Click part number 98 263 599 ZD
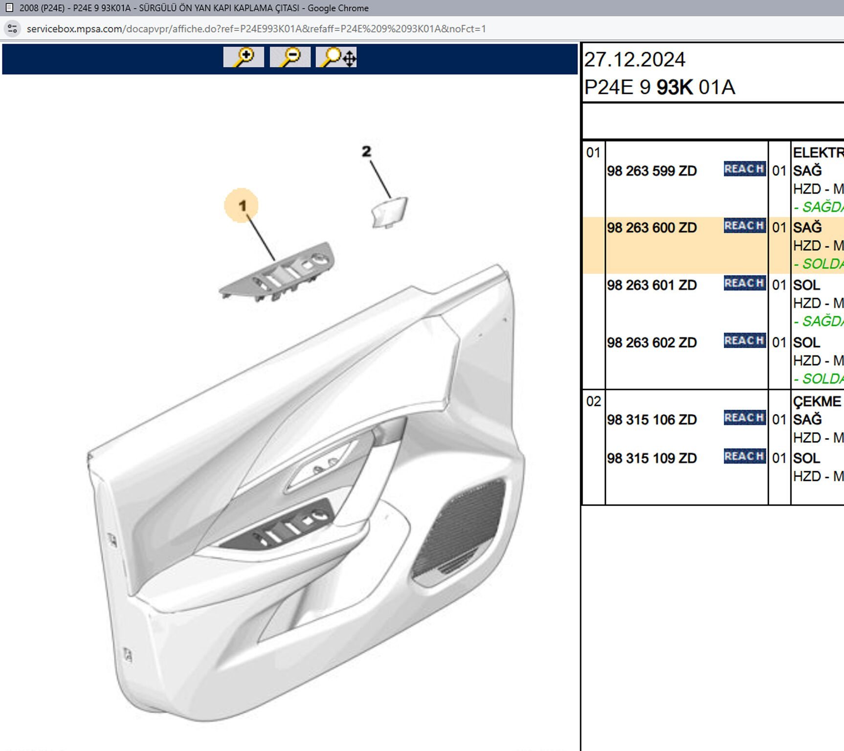The width and height of the screenshot is (844, 751). [x=651, y=171]
